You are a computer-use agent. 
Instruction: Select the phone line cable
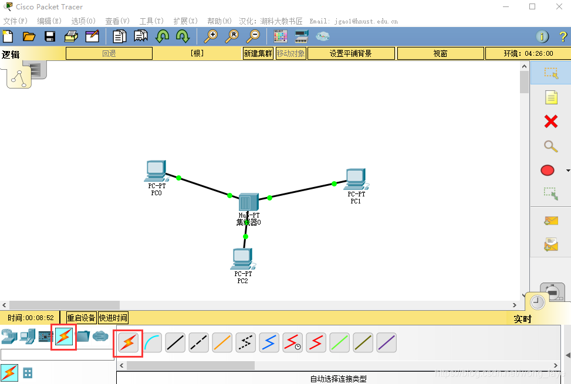pos(245,343)
